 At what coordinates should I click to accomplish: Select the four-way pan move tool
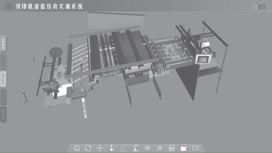(100, 148)
